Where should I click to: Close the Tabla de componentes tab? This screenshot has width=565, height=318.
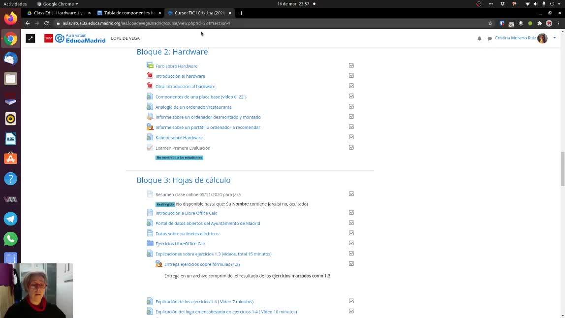tap(159, 13)
